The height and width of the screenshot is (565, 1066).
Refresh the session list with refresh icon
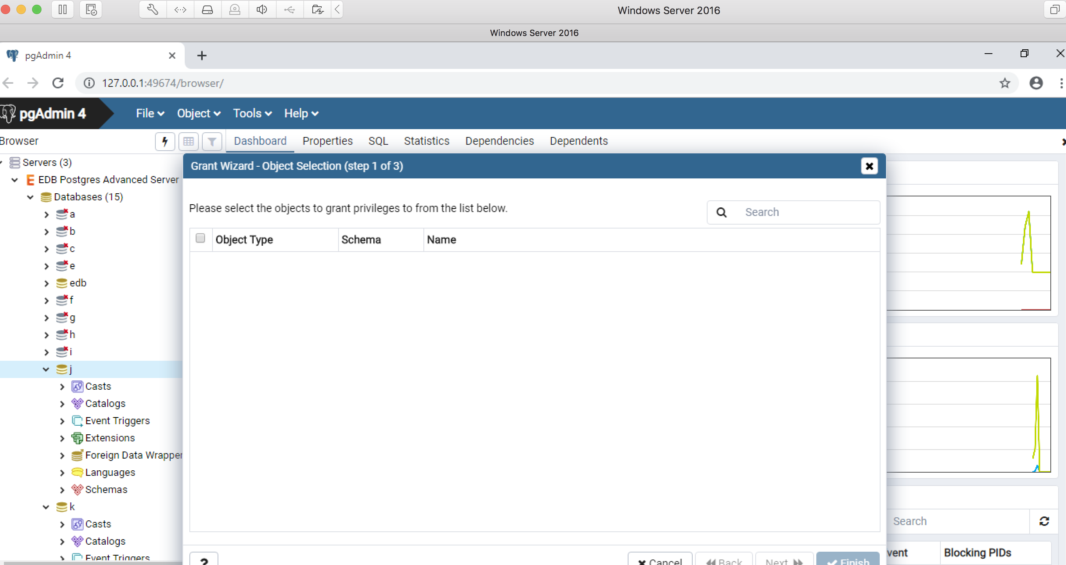point(1044,521)
